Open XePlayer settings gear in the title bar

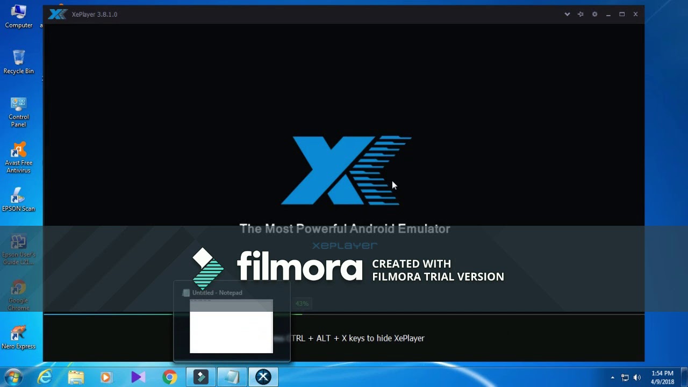(x=594, y=15)
